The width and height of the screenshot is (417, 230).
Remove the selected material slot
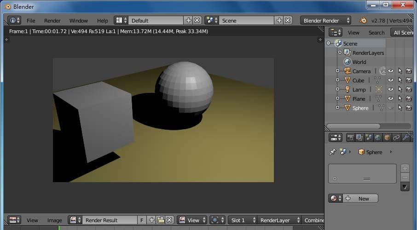pos(405,178)
